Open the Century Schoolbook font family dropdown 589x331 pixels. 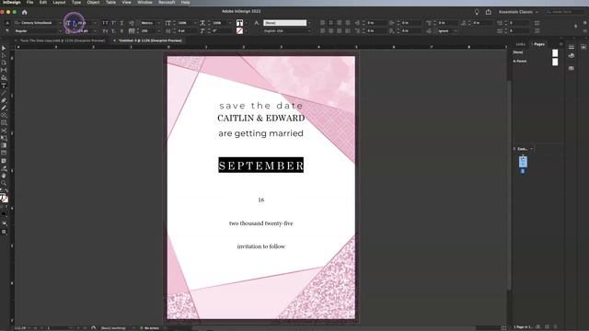[60, 23]
